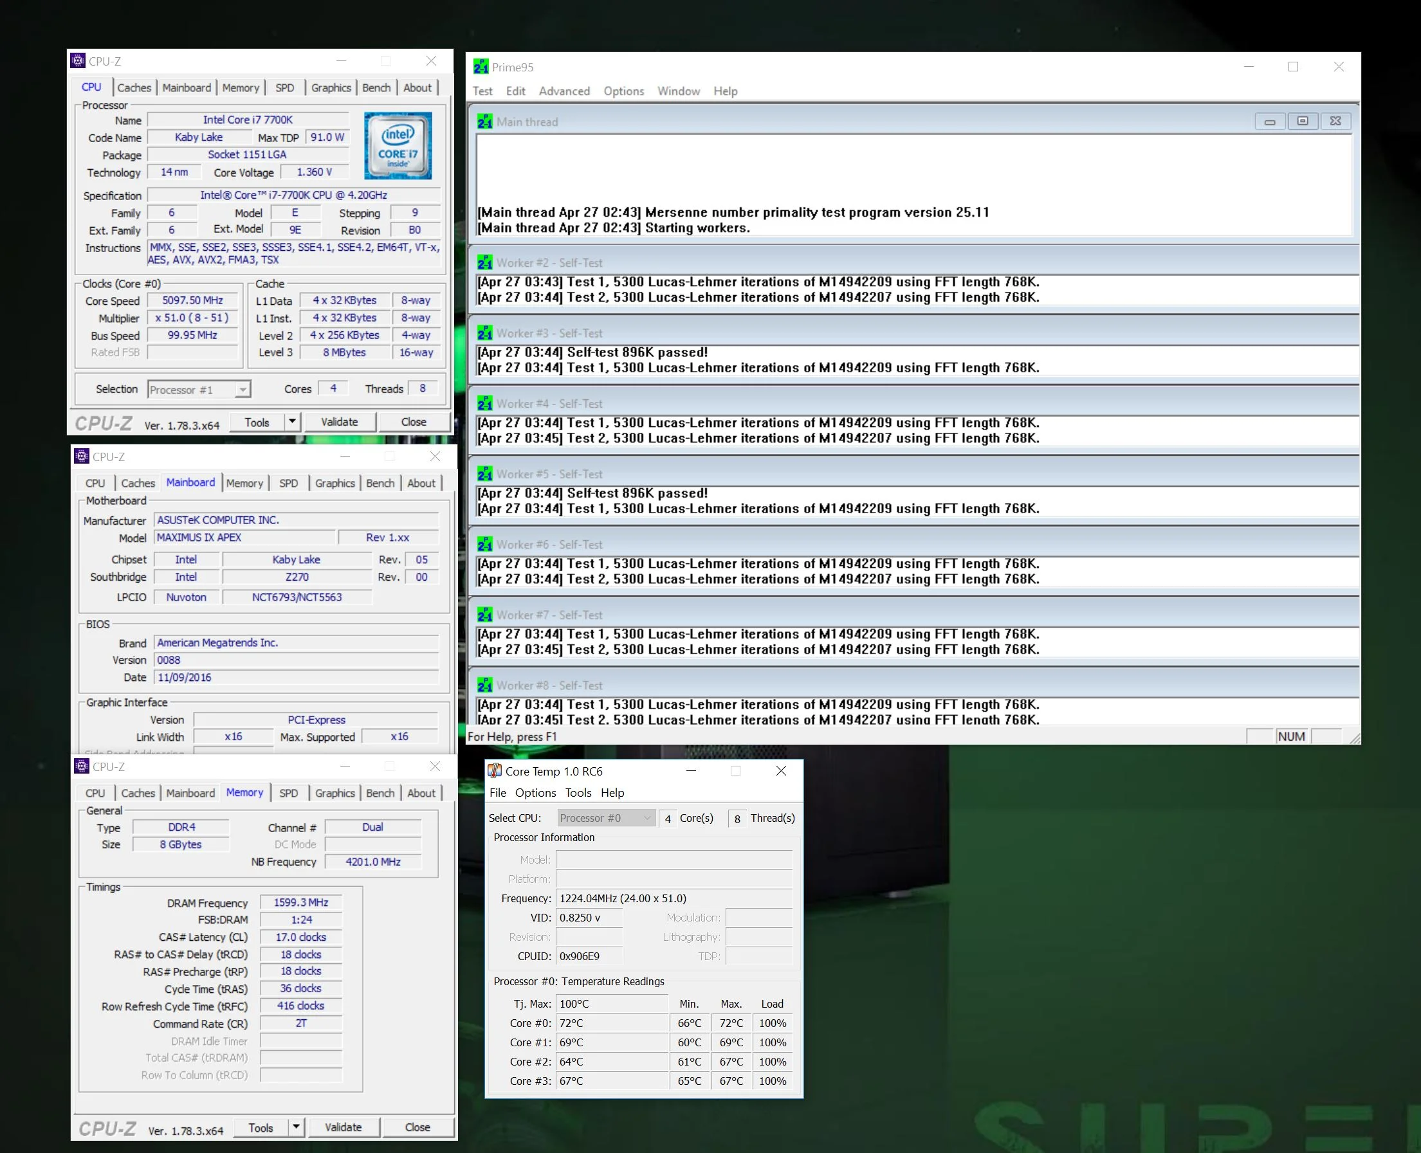The height and width of the screenshot is (1153, 1421).
Task: Click the Core Speed 5097.50 MHz field
Action: (x=192, y=300)
